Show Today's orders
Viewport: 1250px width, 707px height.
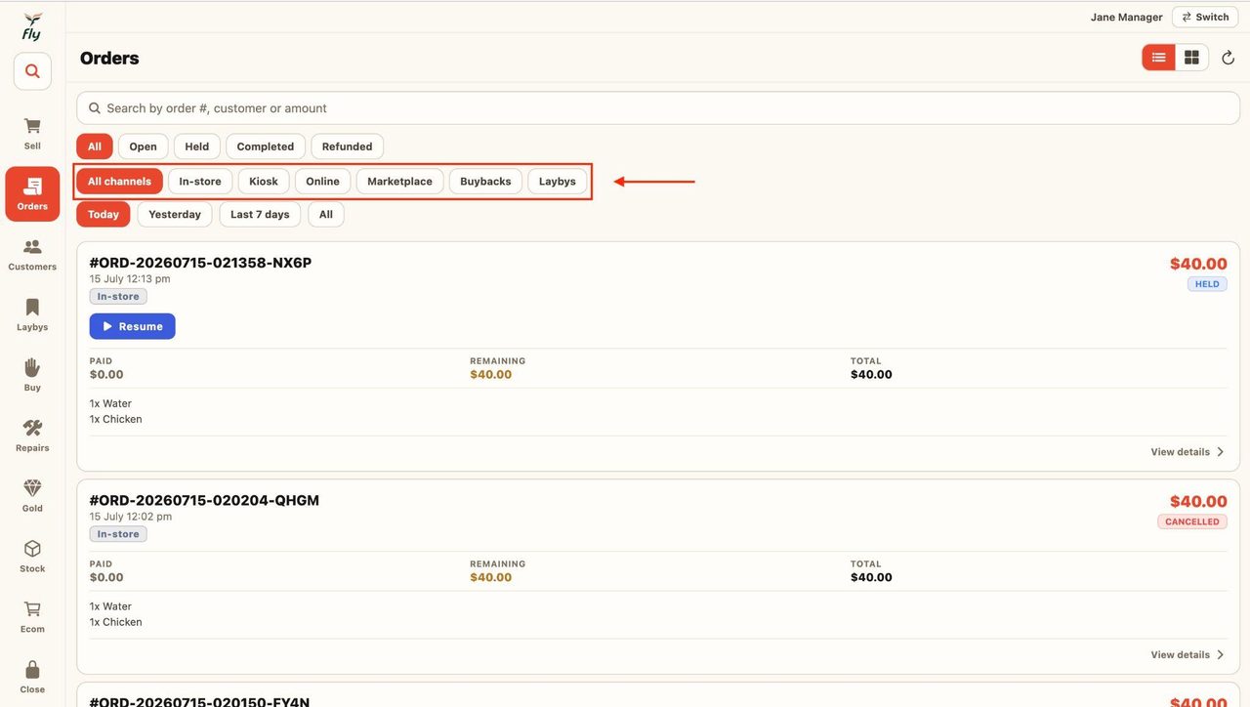104,215
